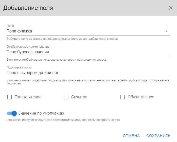Viewport: 177px width, 142px height.
Task: Expand the Поле dropdown arrow
Action: (x=167, y=31)
